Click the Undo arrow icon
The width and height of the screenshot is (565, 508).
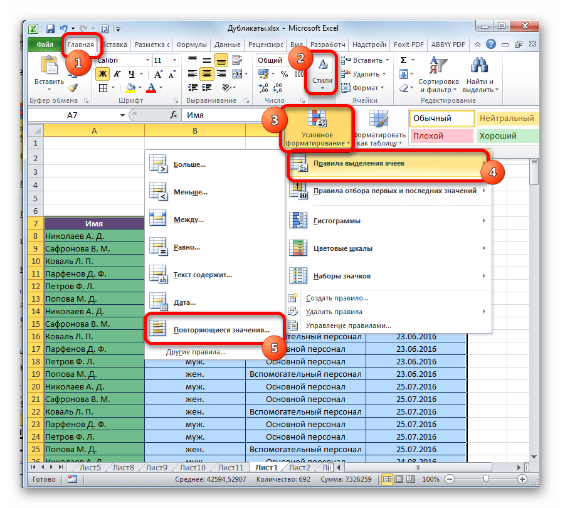pos(64,28)
